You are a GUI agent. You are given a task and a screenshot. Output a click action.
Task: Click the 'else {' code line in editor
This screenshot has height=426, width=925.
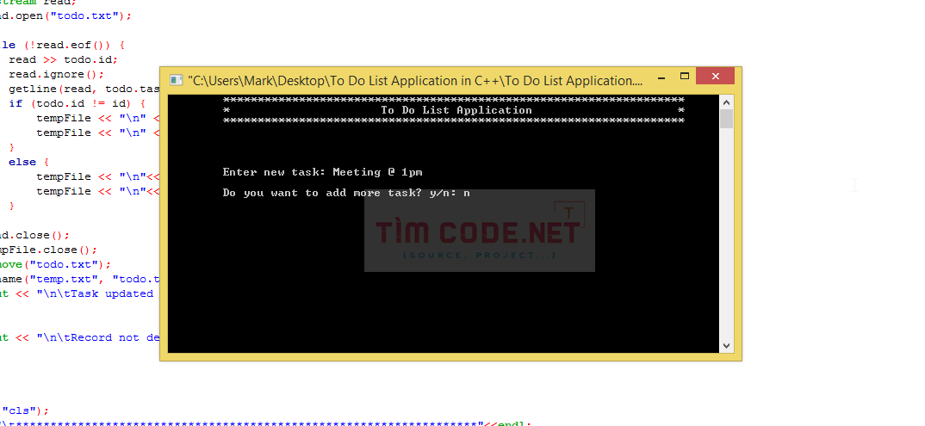29,162
